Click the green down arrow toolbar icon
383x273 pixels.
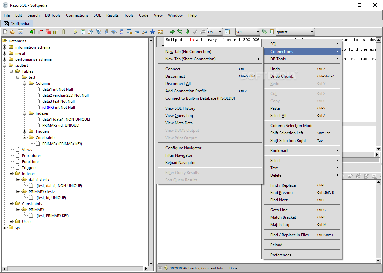188,32
